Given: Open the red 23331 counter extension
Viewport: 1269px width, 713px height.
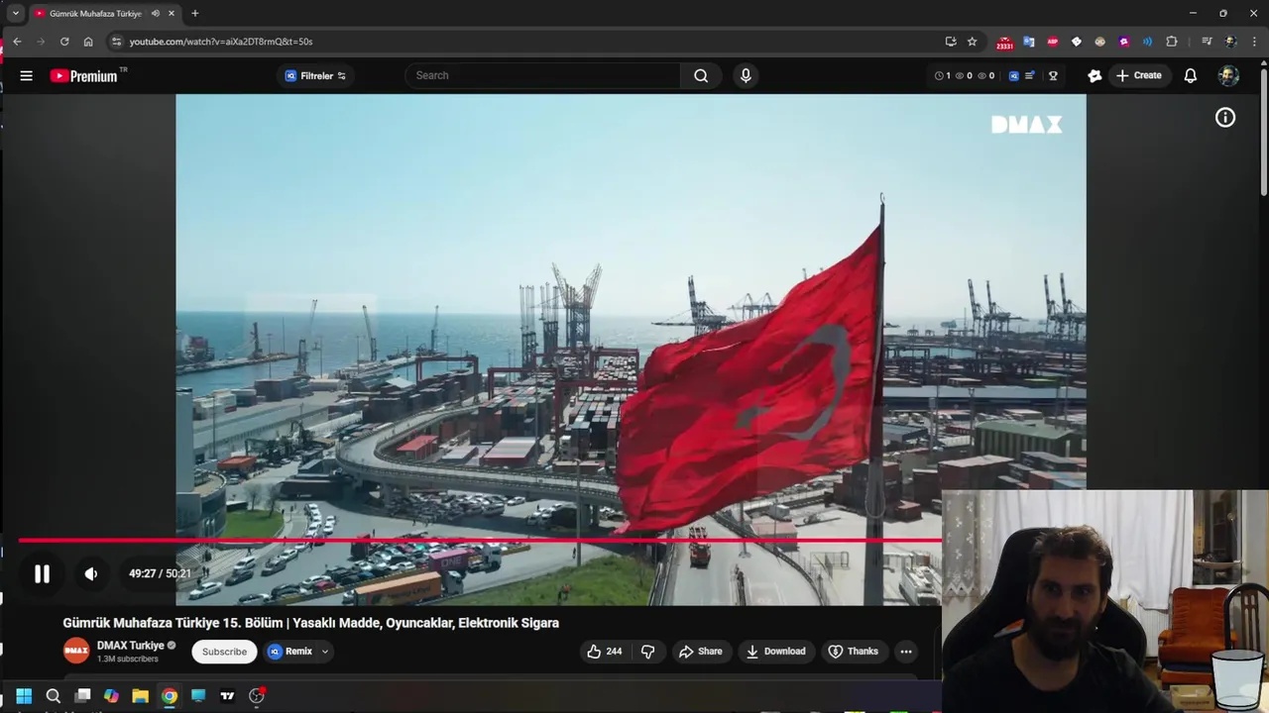Looking at the screenshot, I should pyautogui.click(x=1004, y=43).
